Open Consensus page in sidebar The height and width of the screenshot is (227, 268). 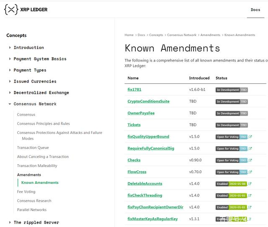[x=26, y=115]
